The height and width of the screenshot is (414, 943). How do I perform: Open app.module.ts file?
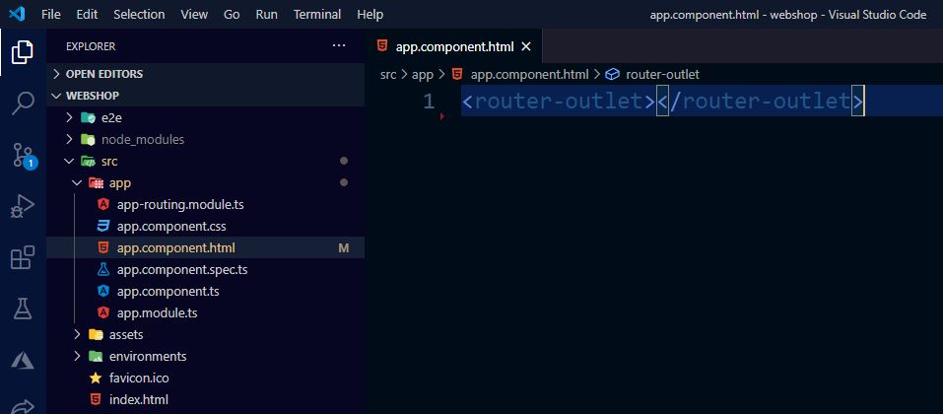(x=157, y=312)
